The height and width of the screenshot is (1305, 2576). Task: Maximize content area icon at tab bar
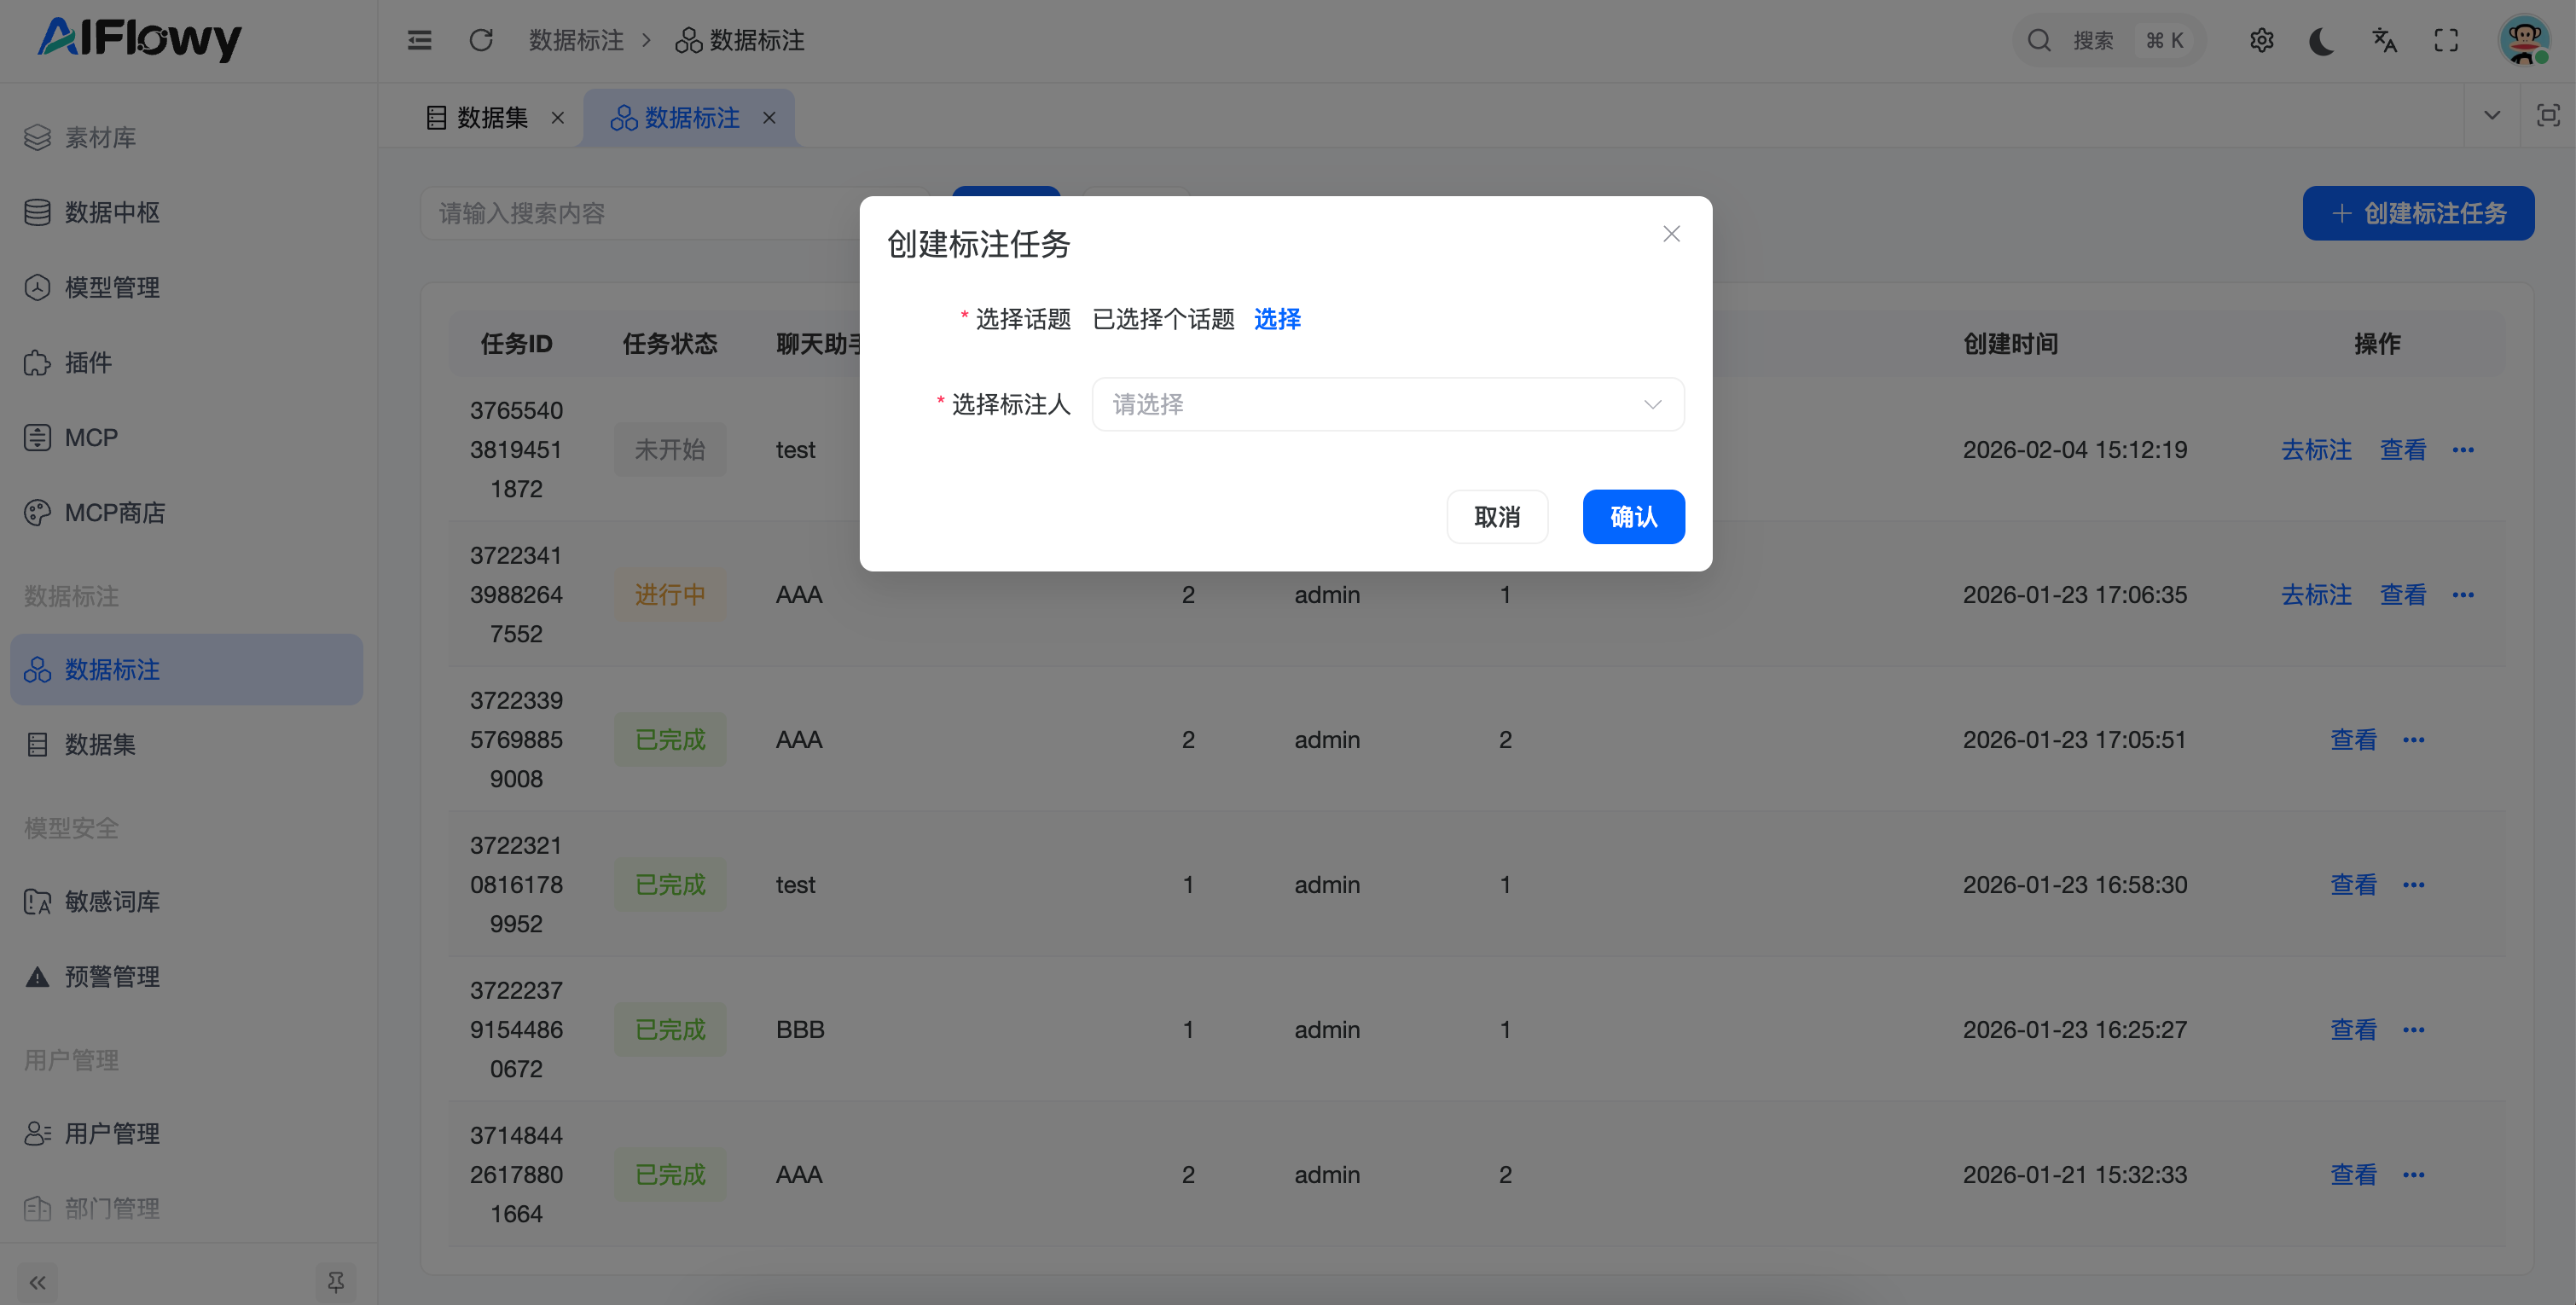[x=2548, y=116]
